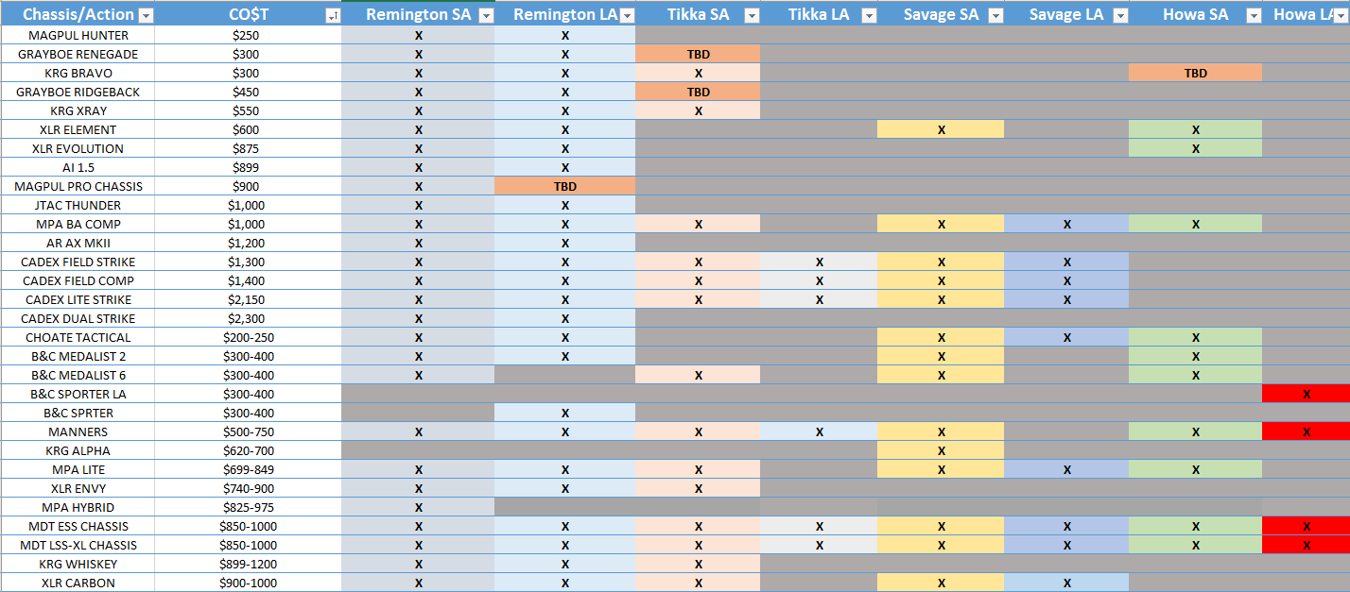
Task: Open the Chassis/Action column filter dropdown
Action: [146, 16]
